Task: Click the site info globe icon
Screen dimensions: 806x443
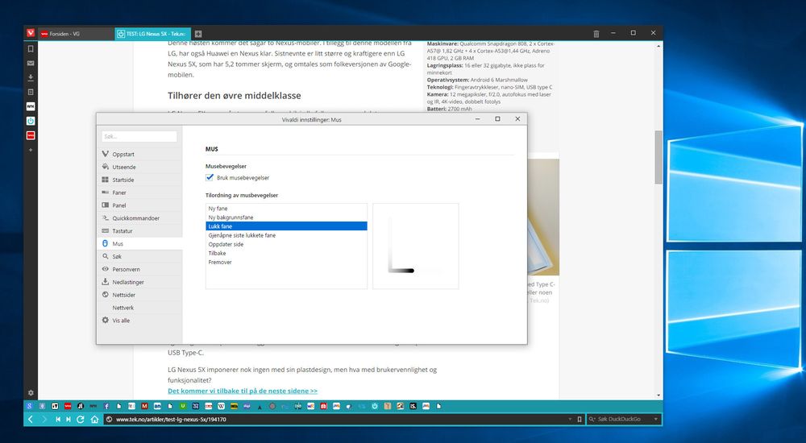Action: click(x=109, y=420)
